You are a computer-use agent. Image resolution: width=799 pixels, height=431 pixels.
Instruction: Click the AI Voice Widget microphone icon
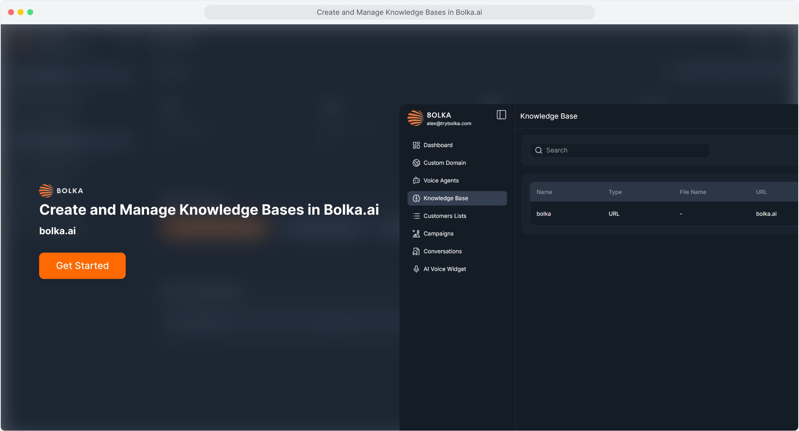click(x=416, y=269)
